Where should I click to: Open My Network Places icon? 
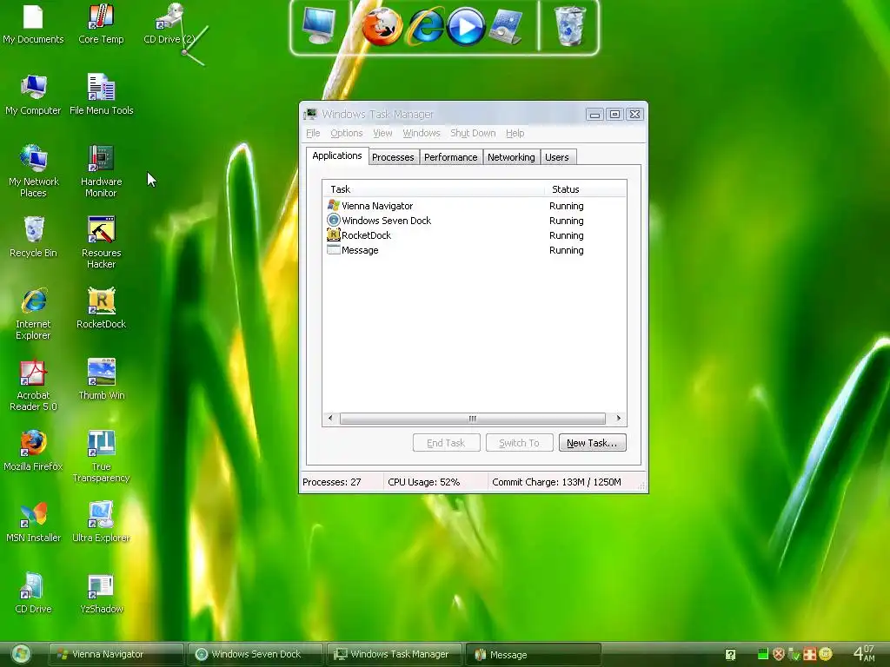(x=33, y=171)
